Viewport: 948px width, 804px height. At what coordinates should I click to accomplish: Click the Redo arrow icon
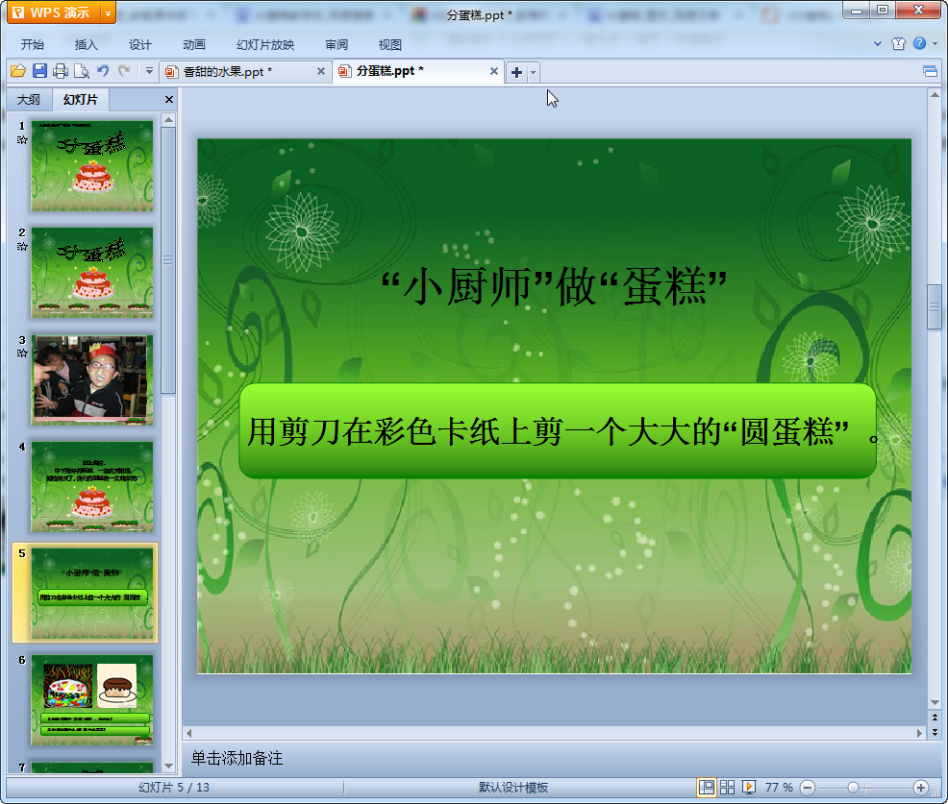point(124,71)
